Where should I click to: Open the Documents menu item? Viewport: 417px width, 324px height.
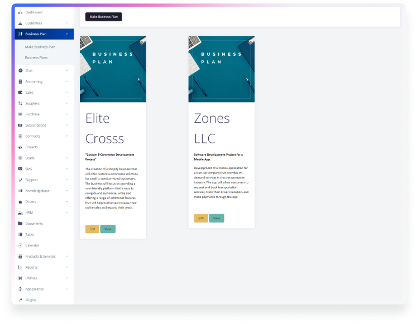pyautogui.click(x=34, y=224)
